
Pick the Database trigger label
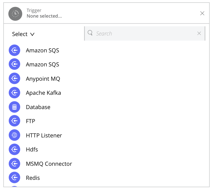click(x=38, y=107)
